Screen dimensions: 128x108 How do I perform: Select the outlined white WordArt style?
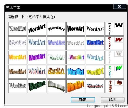[x=18, y=29]
